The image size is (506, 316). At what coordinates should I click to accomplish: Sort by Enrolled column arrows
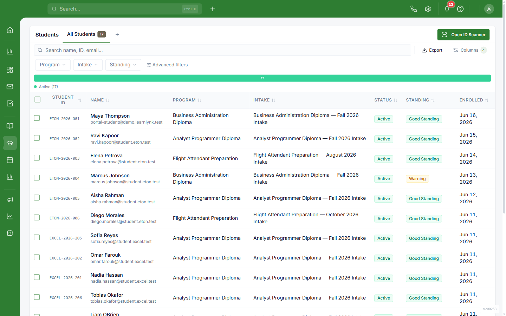point(487,100)
